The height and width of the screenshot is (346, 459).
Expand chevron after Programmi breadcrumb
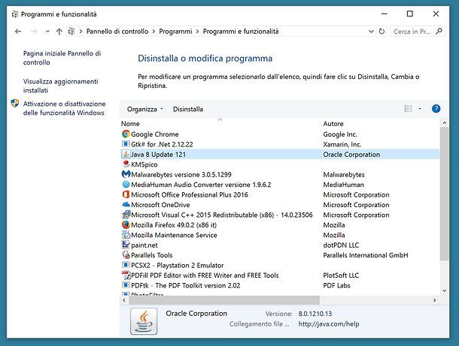pyautogui.click(x=197, y=32)
